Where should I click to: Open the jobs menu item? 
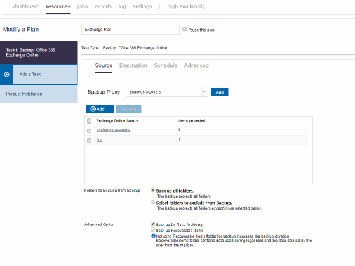tap(83, 6)
